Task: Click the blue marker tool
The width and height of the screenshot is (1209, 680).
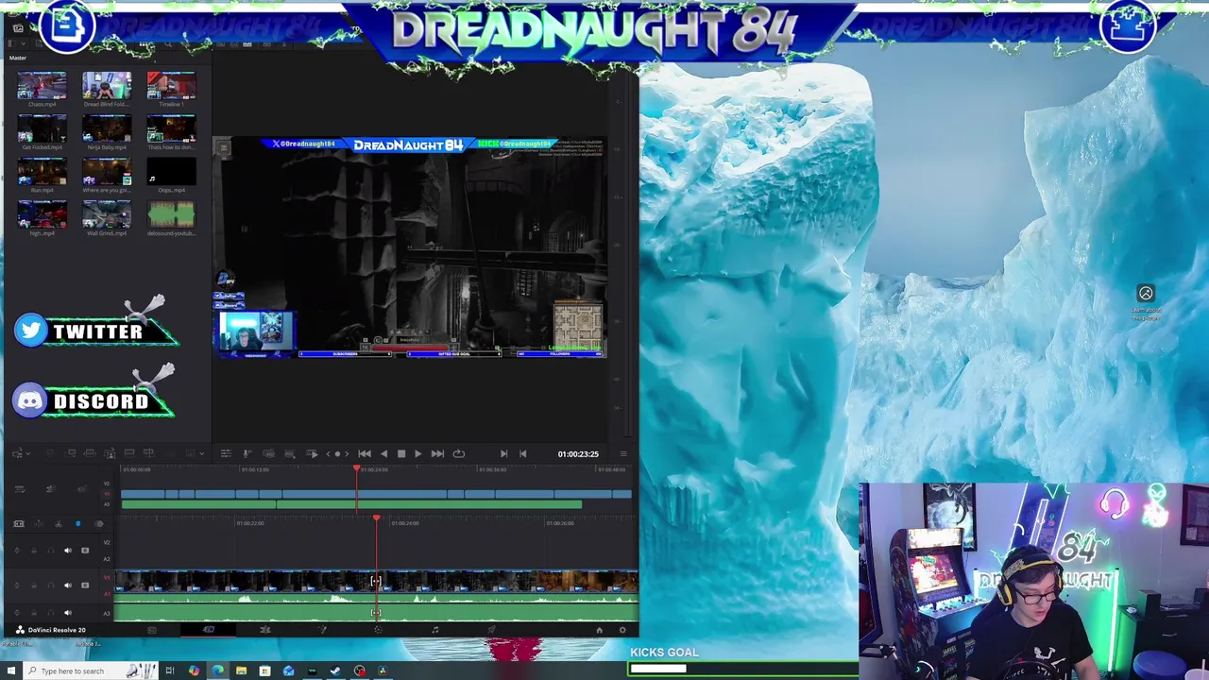Action: [x=77, y=523]
